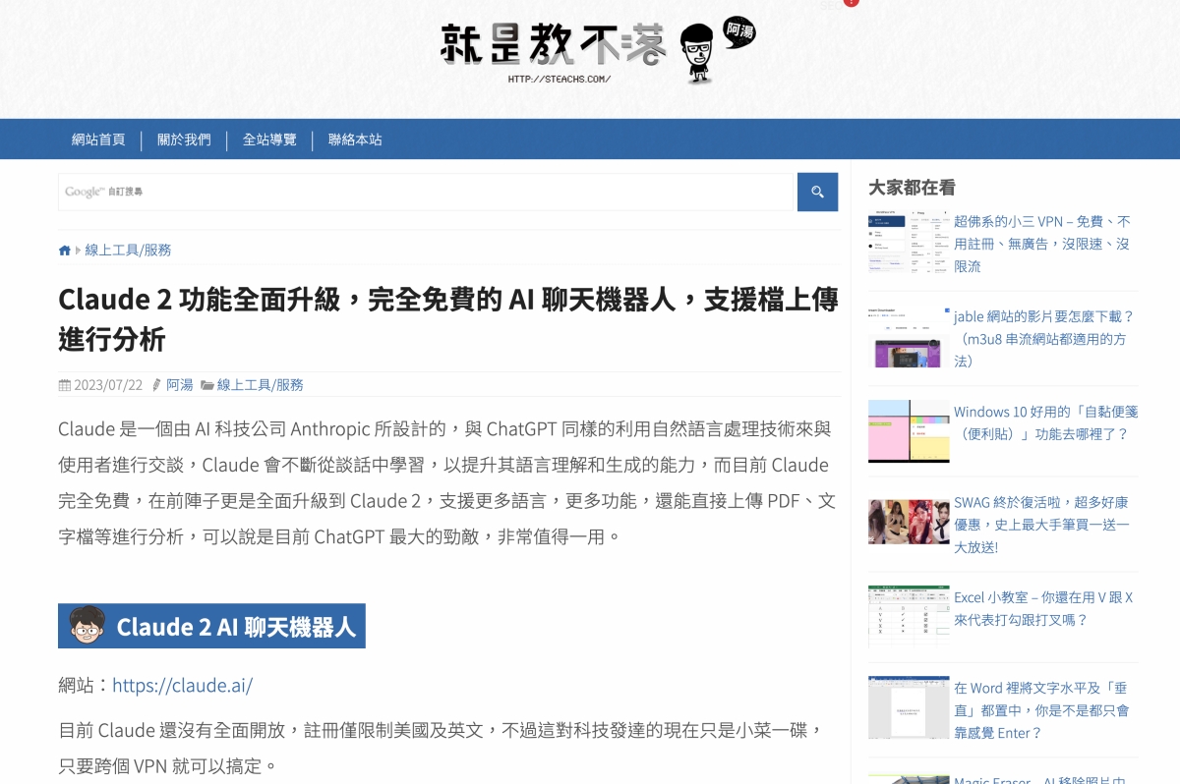Open Excel 小教室 checkmark article link
This screenshot has height=784, width=1180.
[x=1043, y=608]
